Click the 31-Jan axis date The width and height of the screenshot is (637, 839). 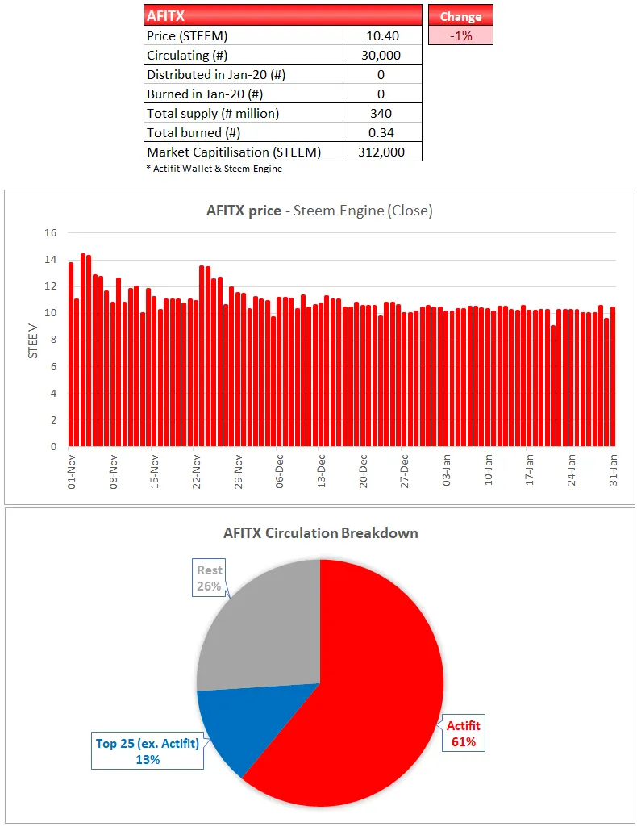coord(613,471)
